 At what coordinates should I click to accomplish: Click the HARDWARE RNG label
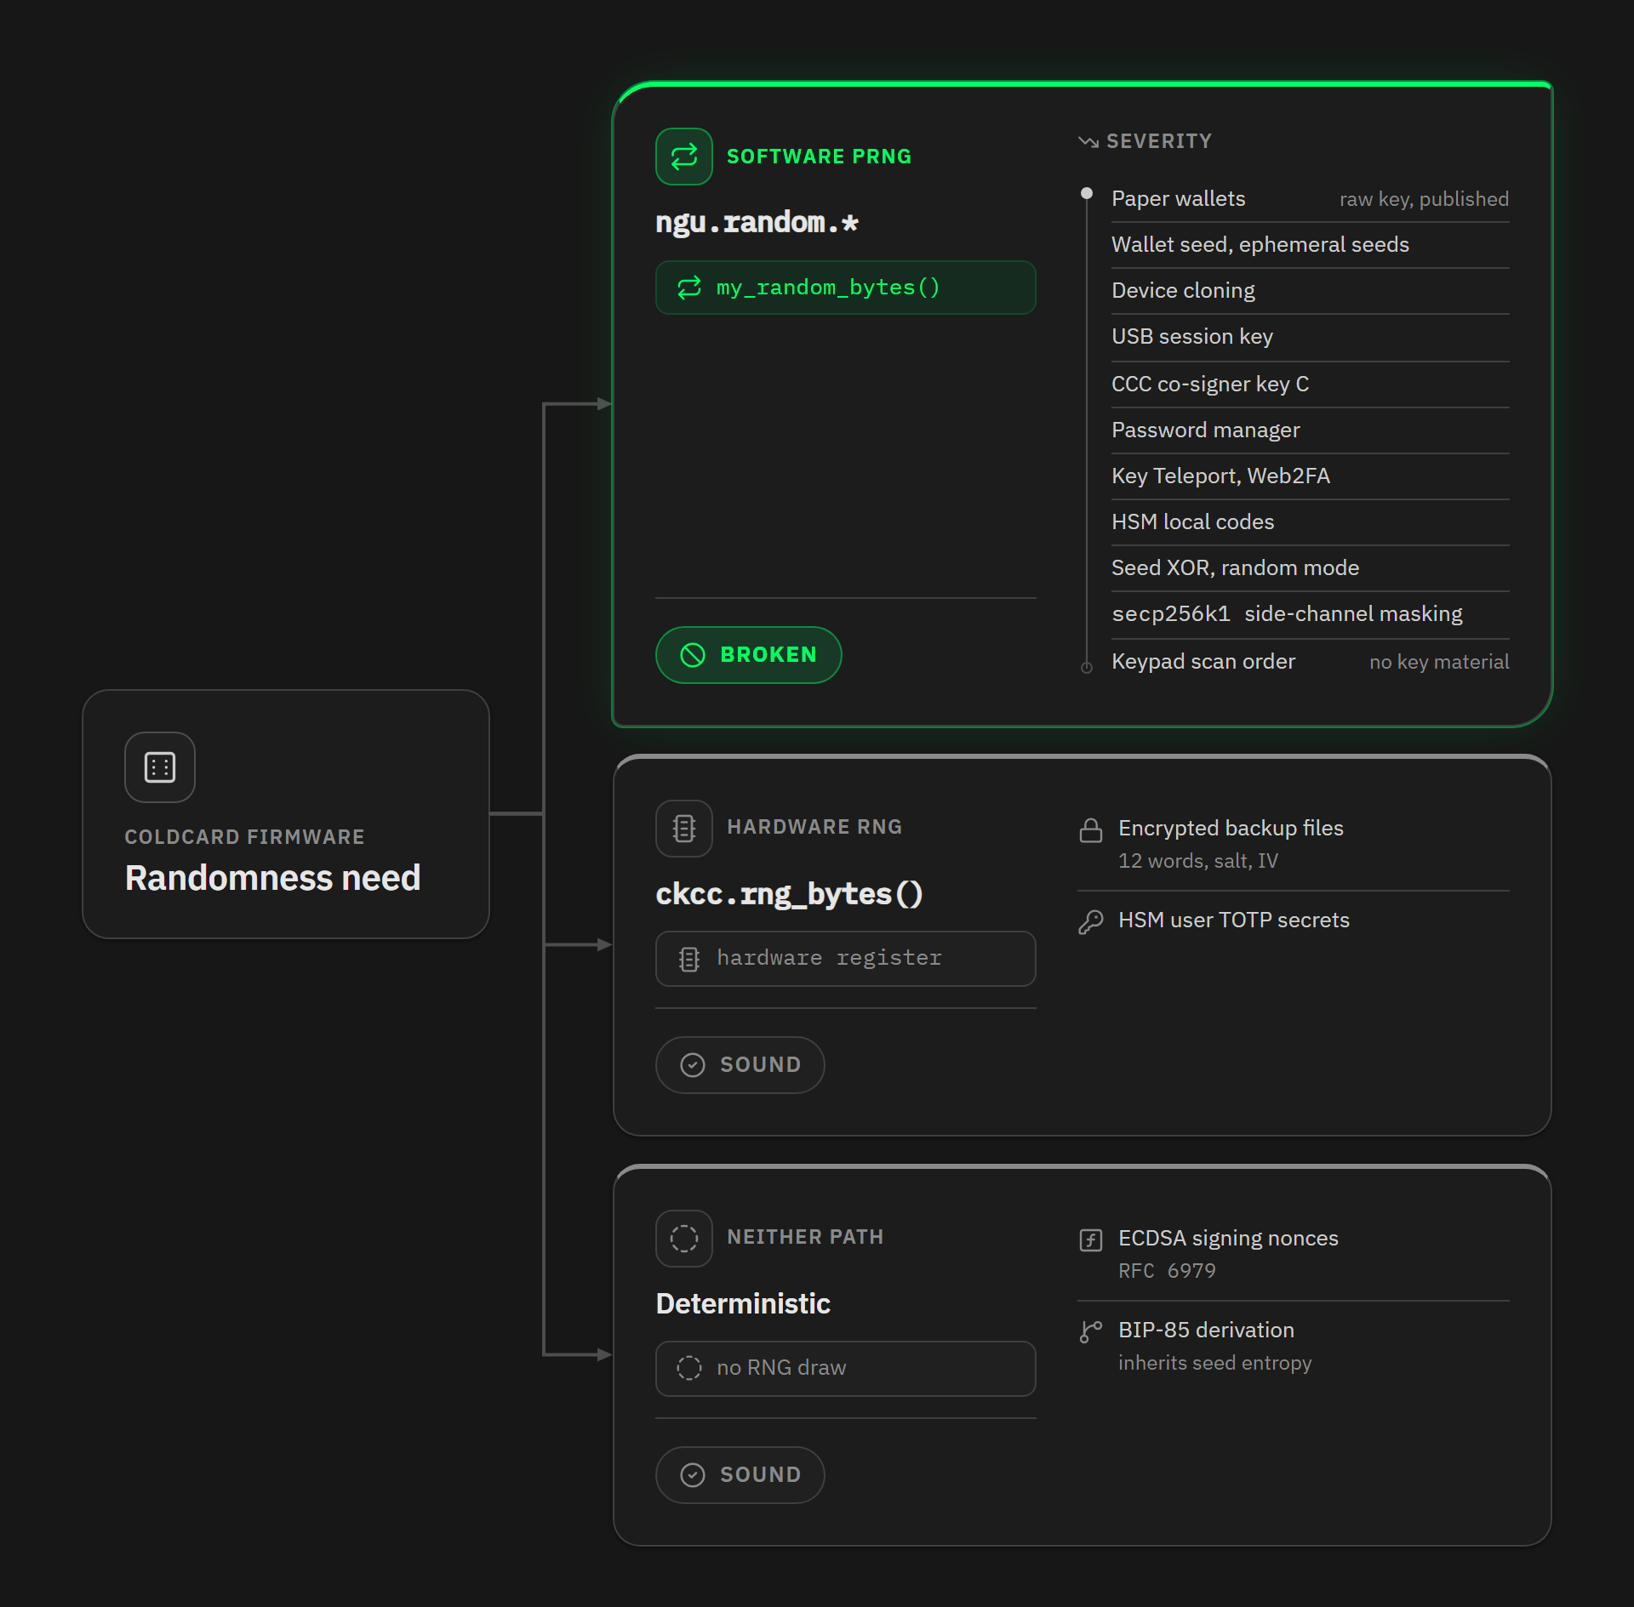pyautogui.click(x=814, y=827)
